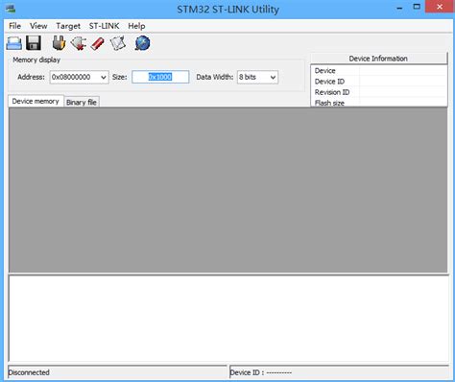Click the Device ID row label
Viewport: 455px width, 382px height.
(x=329, y=82)
